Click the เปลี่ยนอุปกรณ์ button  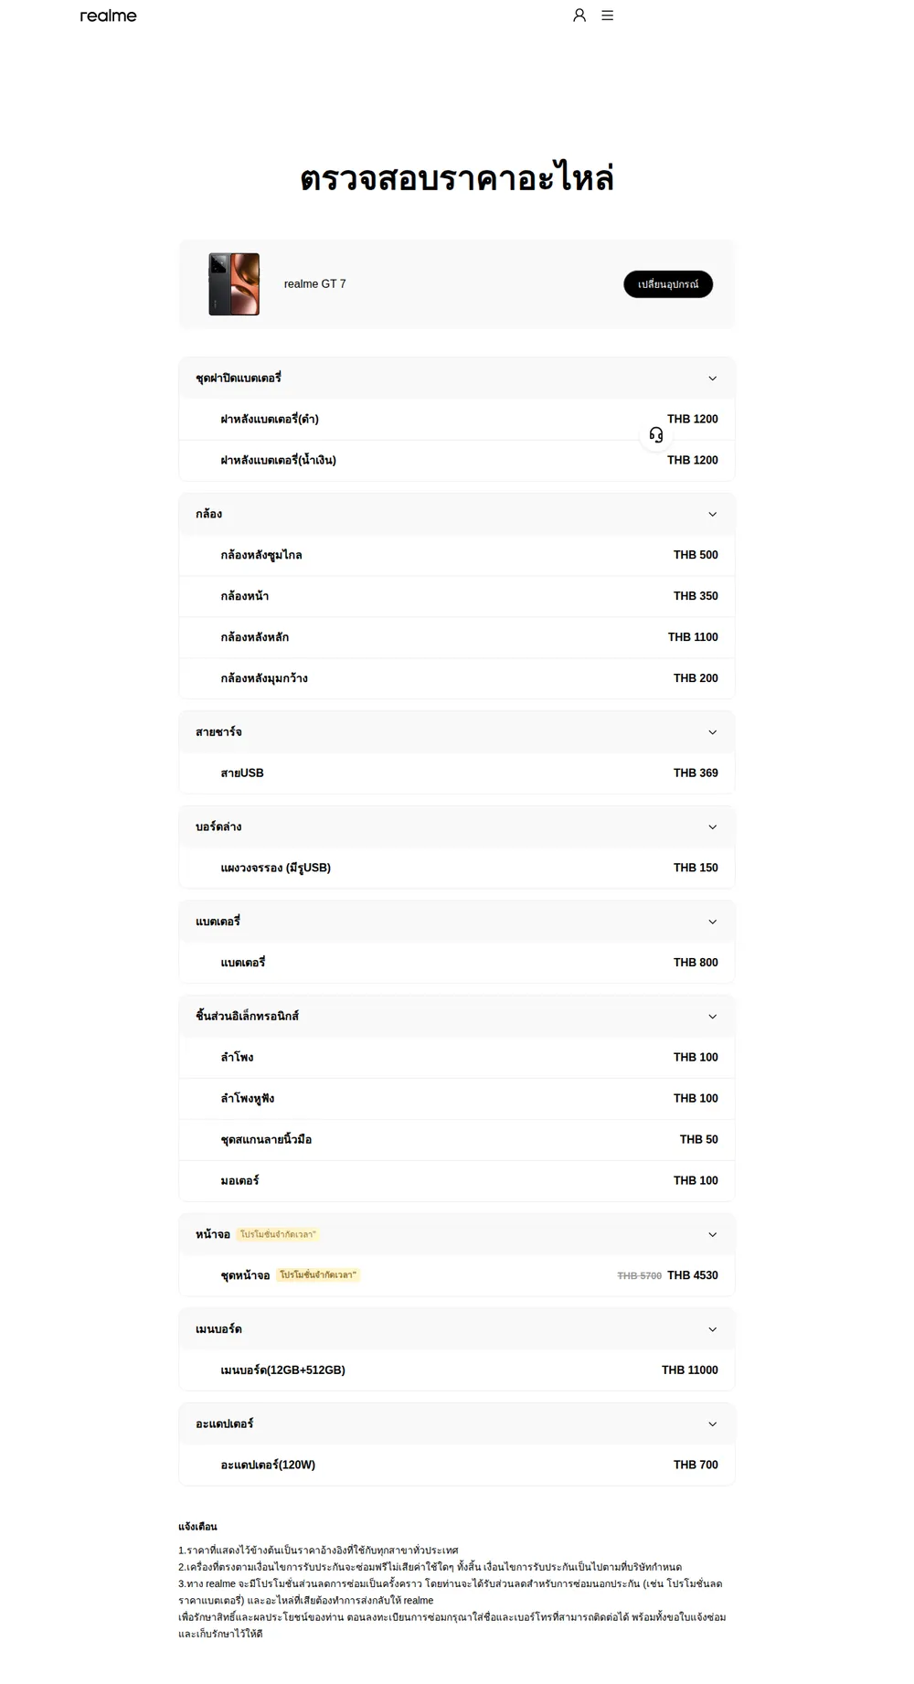click(668, 284)
